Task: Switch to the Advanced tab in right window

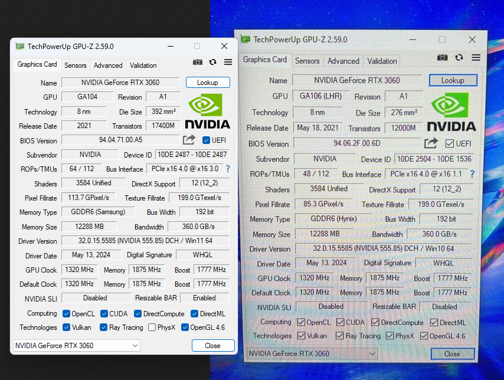Action: pos(343,61)
